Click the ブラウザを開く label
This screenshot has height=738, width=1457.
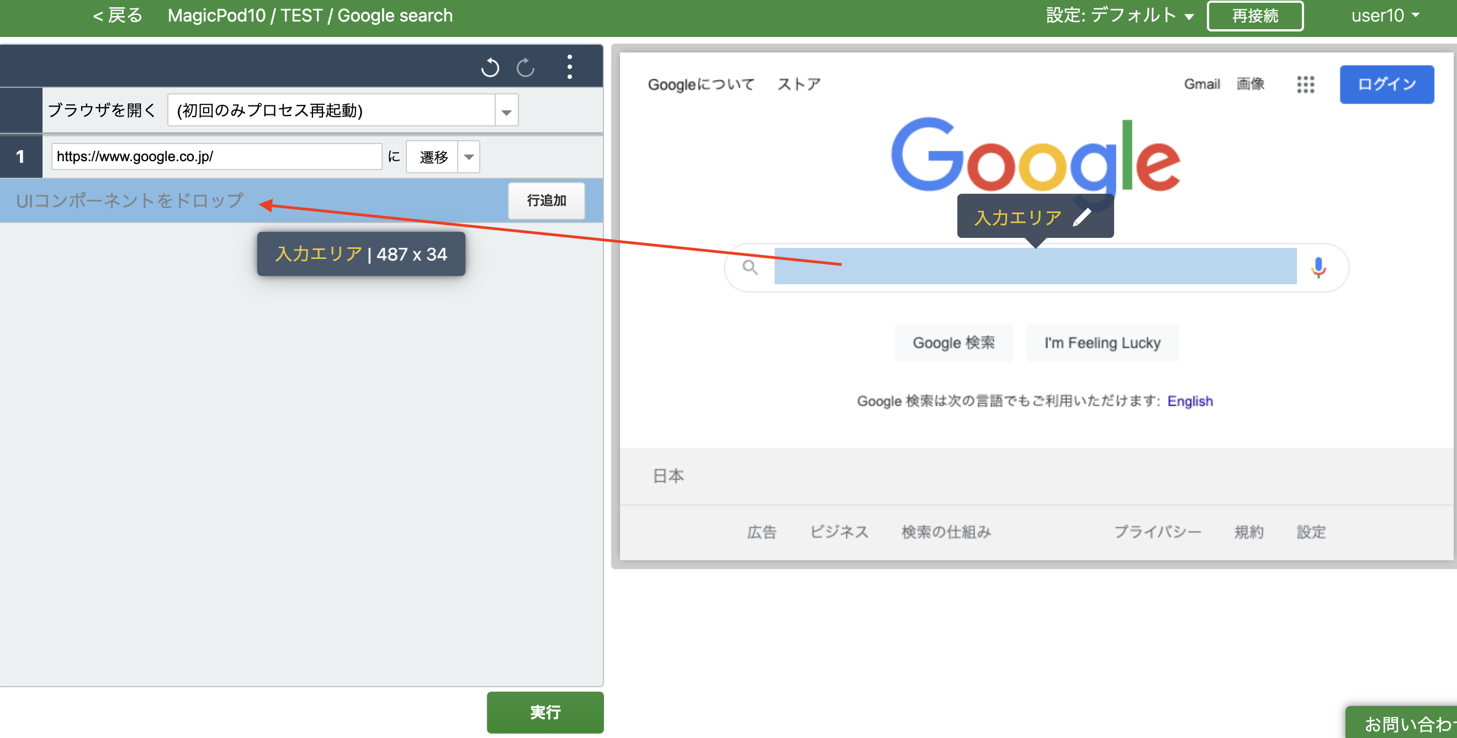[102, 110]
